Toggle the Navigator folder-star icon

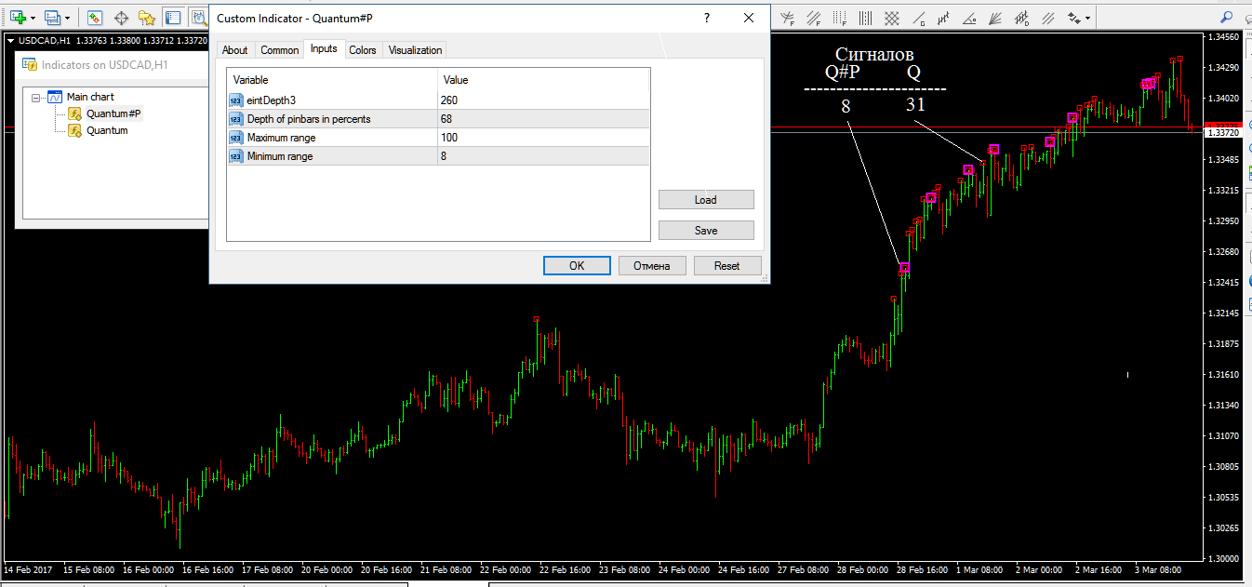(147, 17)
